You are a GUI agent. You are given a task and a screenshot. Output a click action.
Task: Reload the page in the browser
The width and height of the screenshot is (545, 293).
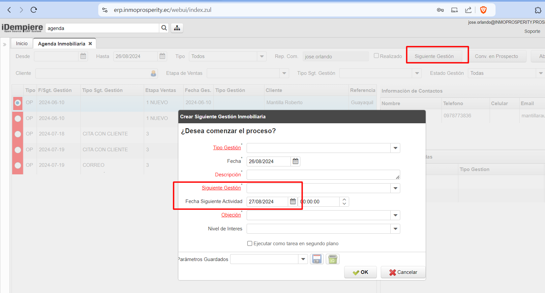point(34,10)
